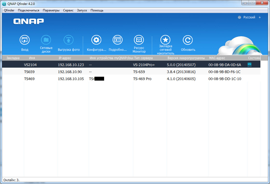Open the Подробно... details icon
This screenshot has width=270, height=184.
(118, 40)
